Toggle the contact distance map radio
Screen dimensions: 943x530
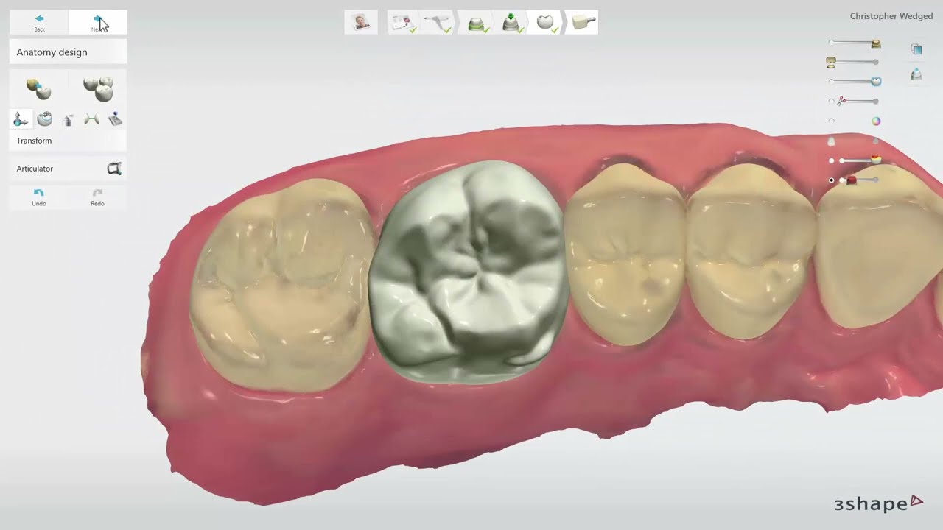click(832, 160)
